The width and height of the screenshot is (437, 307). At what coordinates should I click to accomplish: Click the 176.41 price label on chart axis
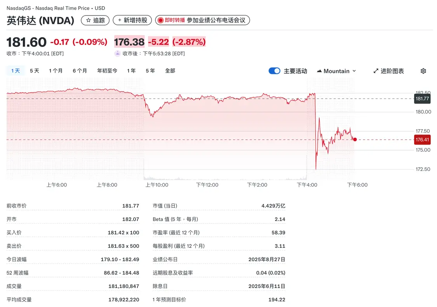(x=422, y=140)
